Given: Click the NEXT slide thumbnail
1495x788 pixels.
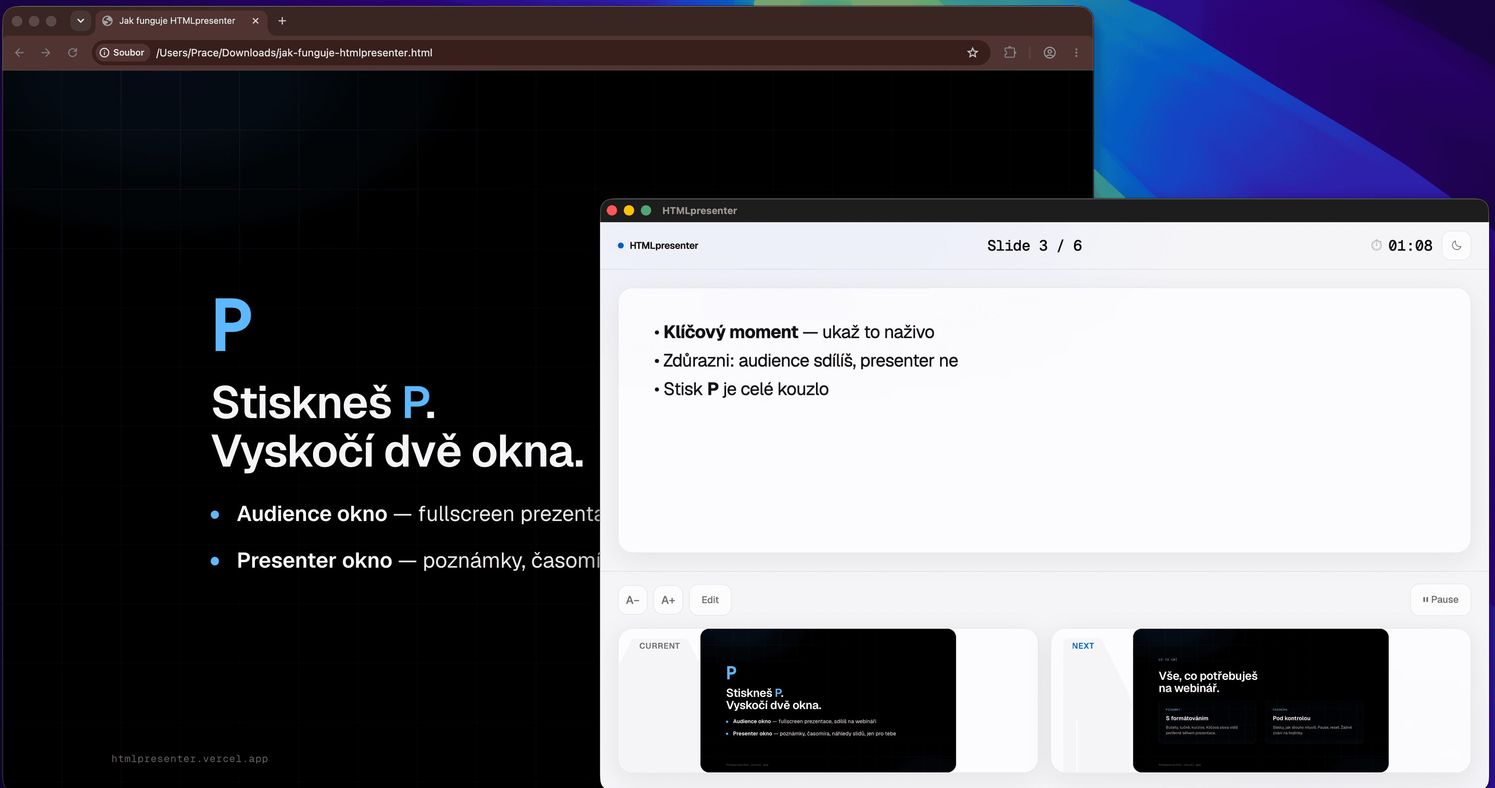Looking at the screenshot, I should pyautogui.click(x=1261, y=700).
